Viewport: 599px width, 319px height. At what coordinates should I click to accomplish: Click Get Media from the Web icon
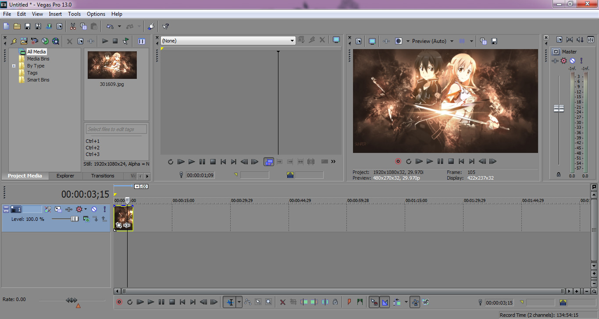[55, 41]
